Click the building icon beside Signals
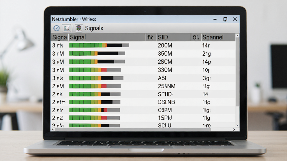The image size is (287, 161). (79, 28)
